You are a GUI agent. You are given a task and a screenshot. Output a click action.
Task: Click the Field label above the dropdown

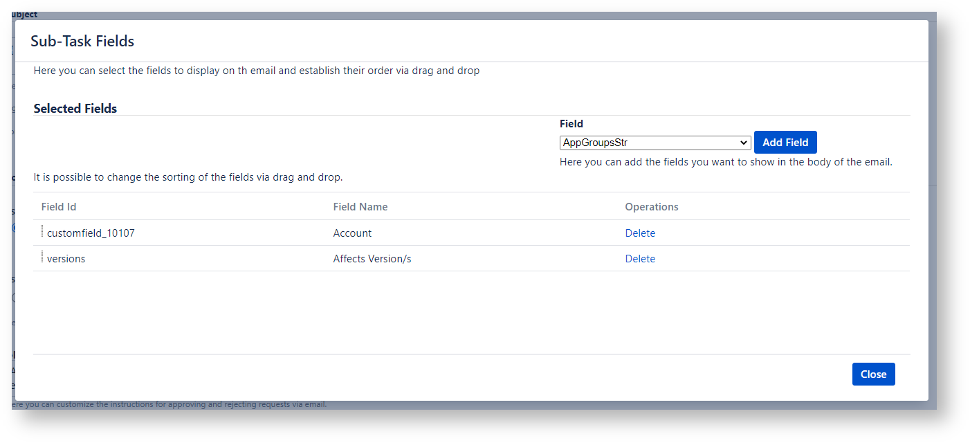[571, 124]
